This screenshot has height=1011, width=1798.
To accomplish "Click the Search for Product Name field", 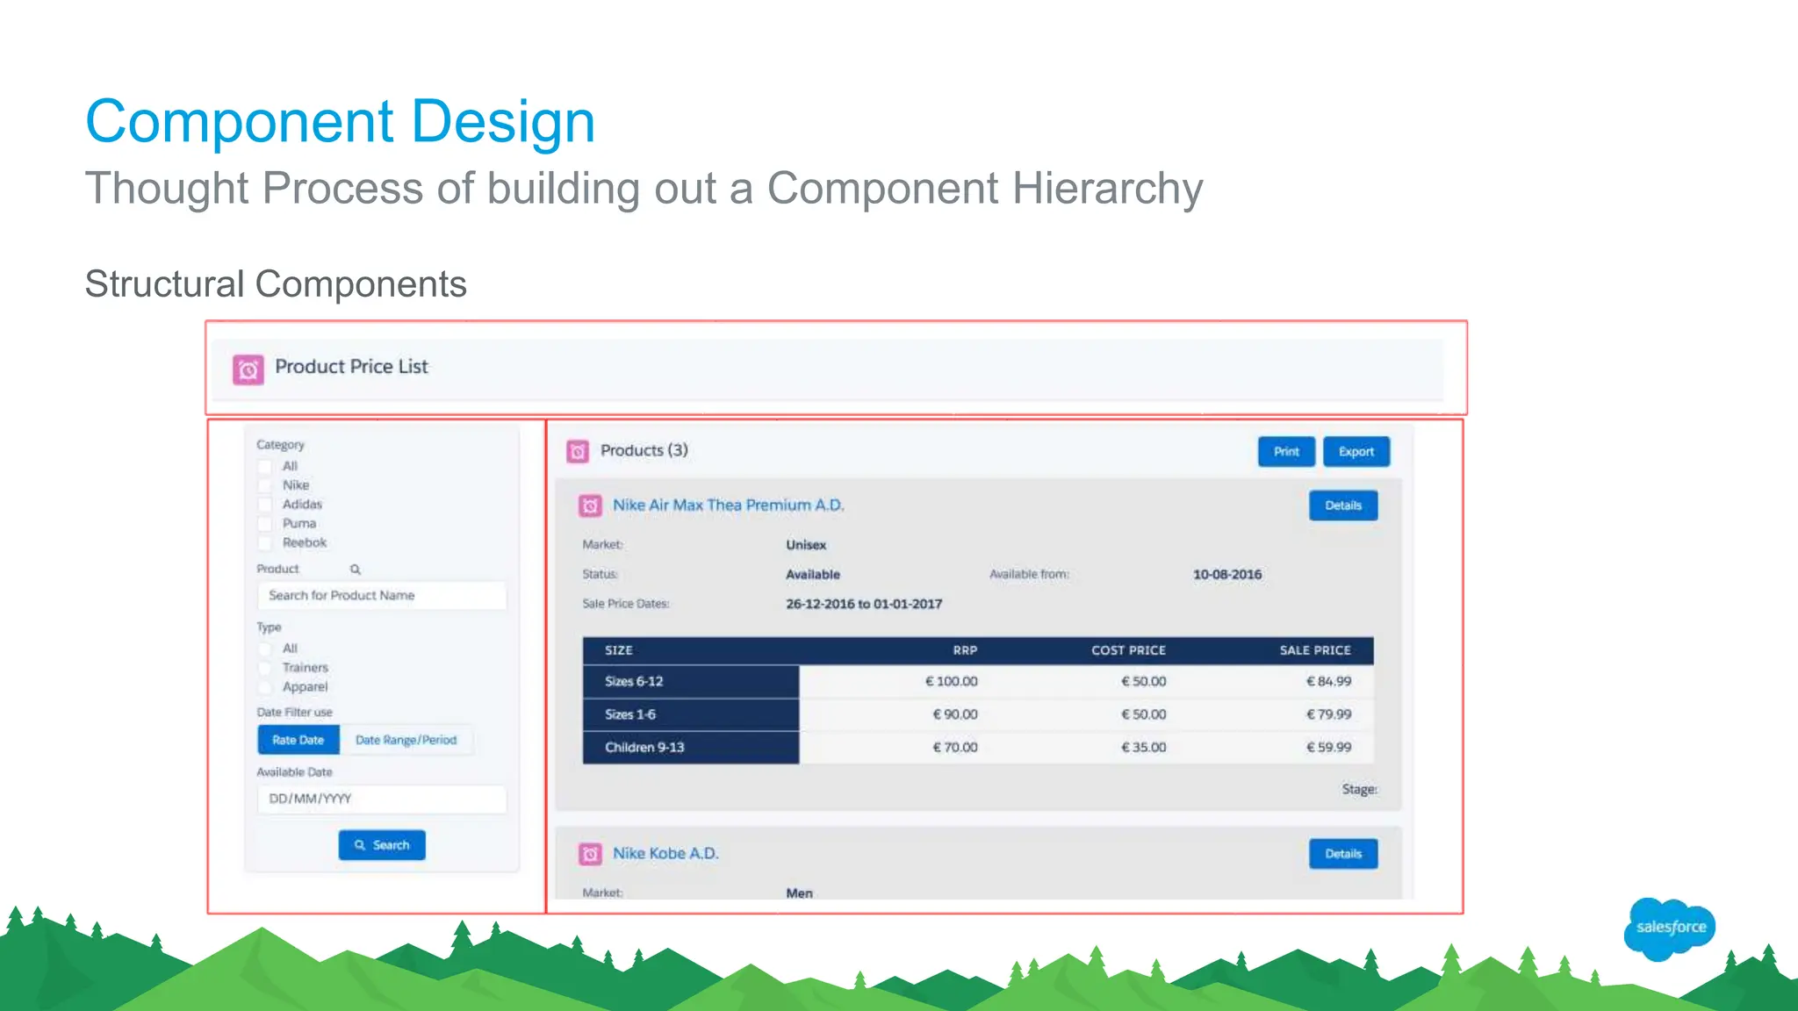I will click(381, 596).
